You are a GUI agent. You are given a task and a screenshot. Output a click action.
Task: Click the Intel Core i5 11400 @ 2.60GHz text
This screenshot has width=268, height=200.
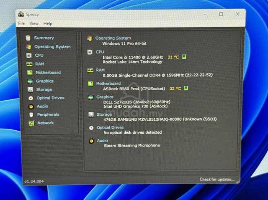click(133, 57)
